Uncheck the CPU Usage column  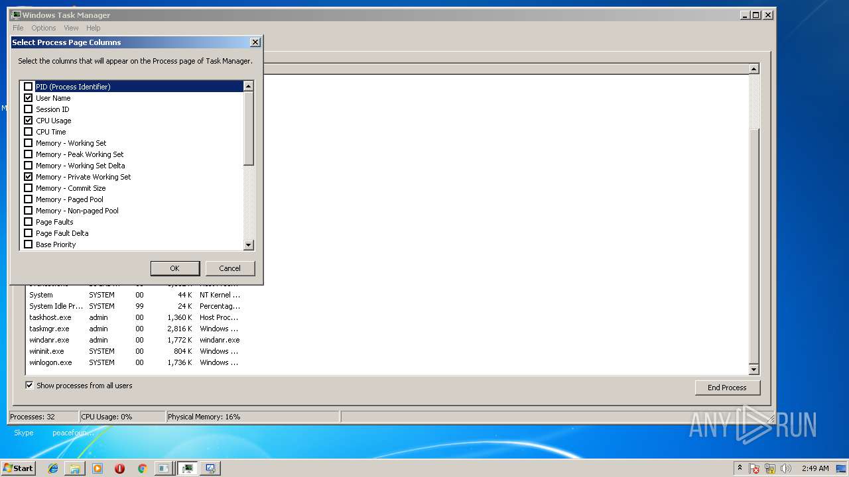click(x=29, y=121)
